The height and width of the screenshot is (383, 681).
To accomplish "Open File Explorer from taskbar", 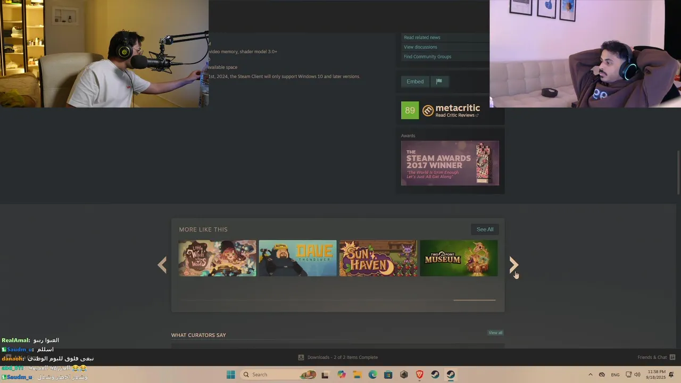I will 357,374.
